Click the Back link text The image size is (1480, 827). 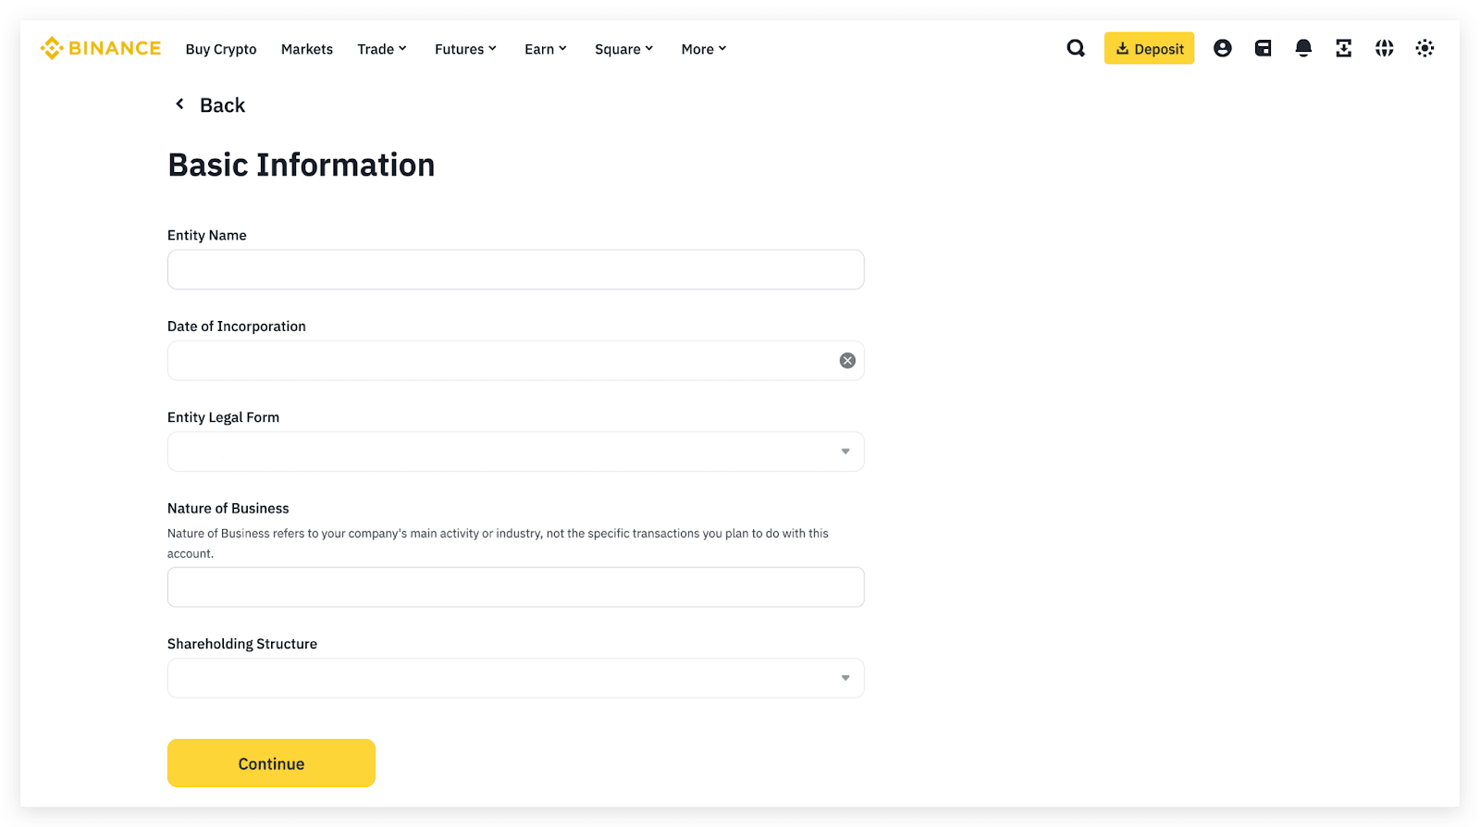click(x=223, y=105)
